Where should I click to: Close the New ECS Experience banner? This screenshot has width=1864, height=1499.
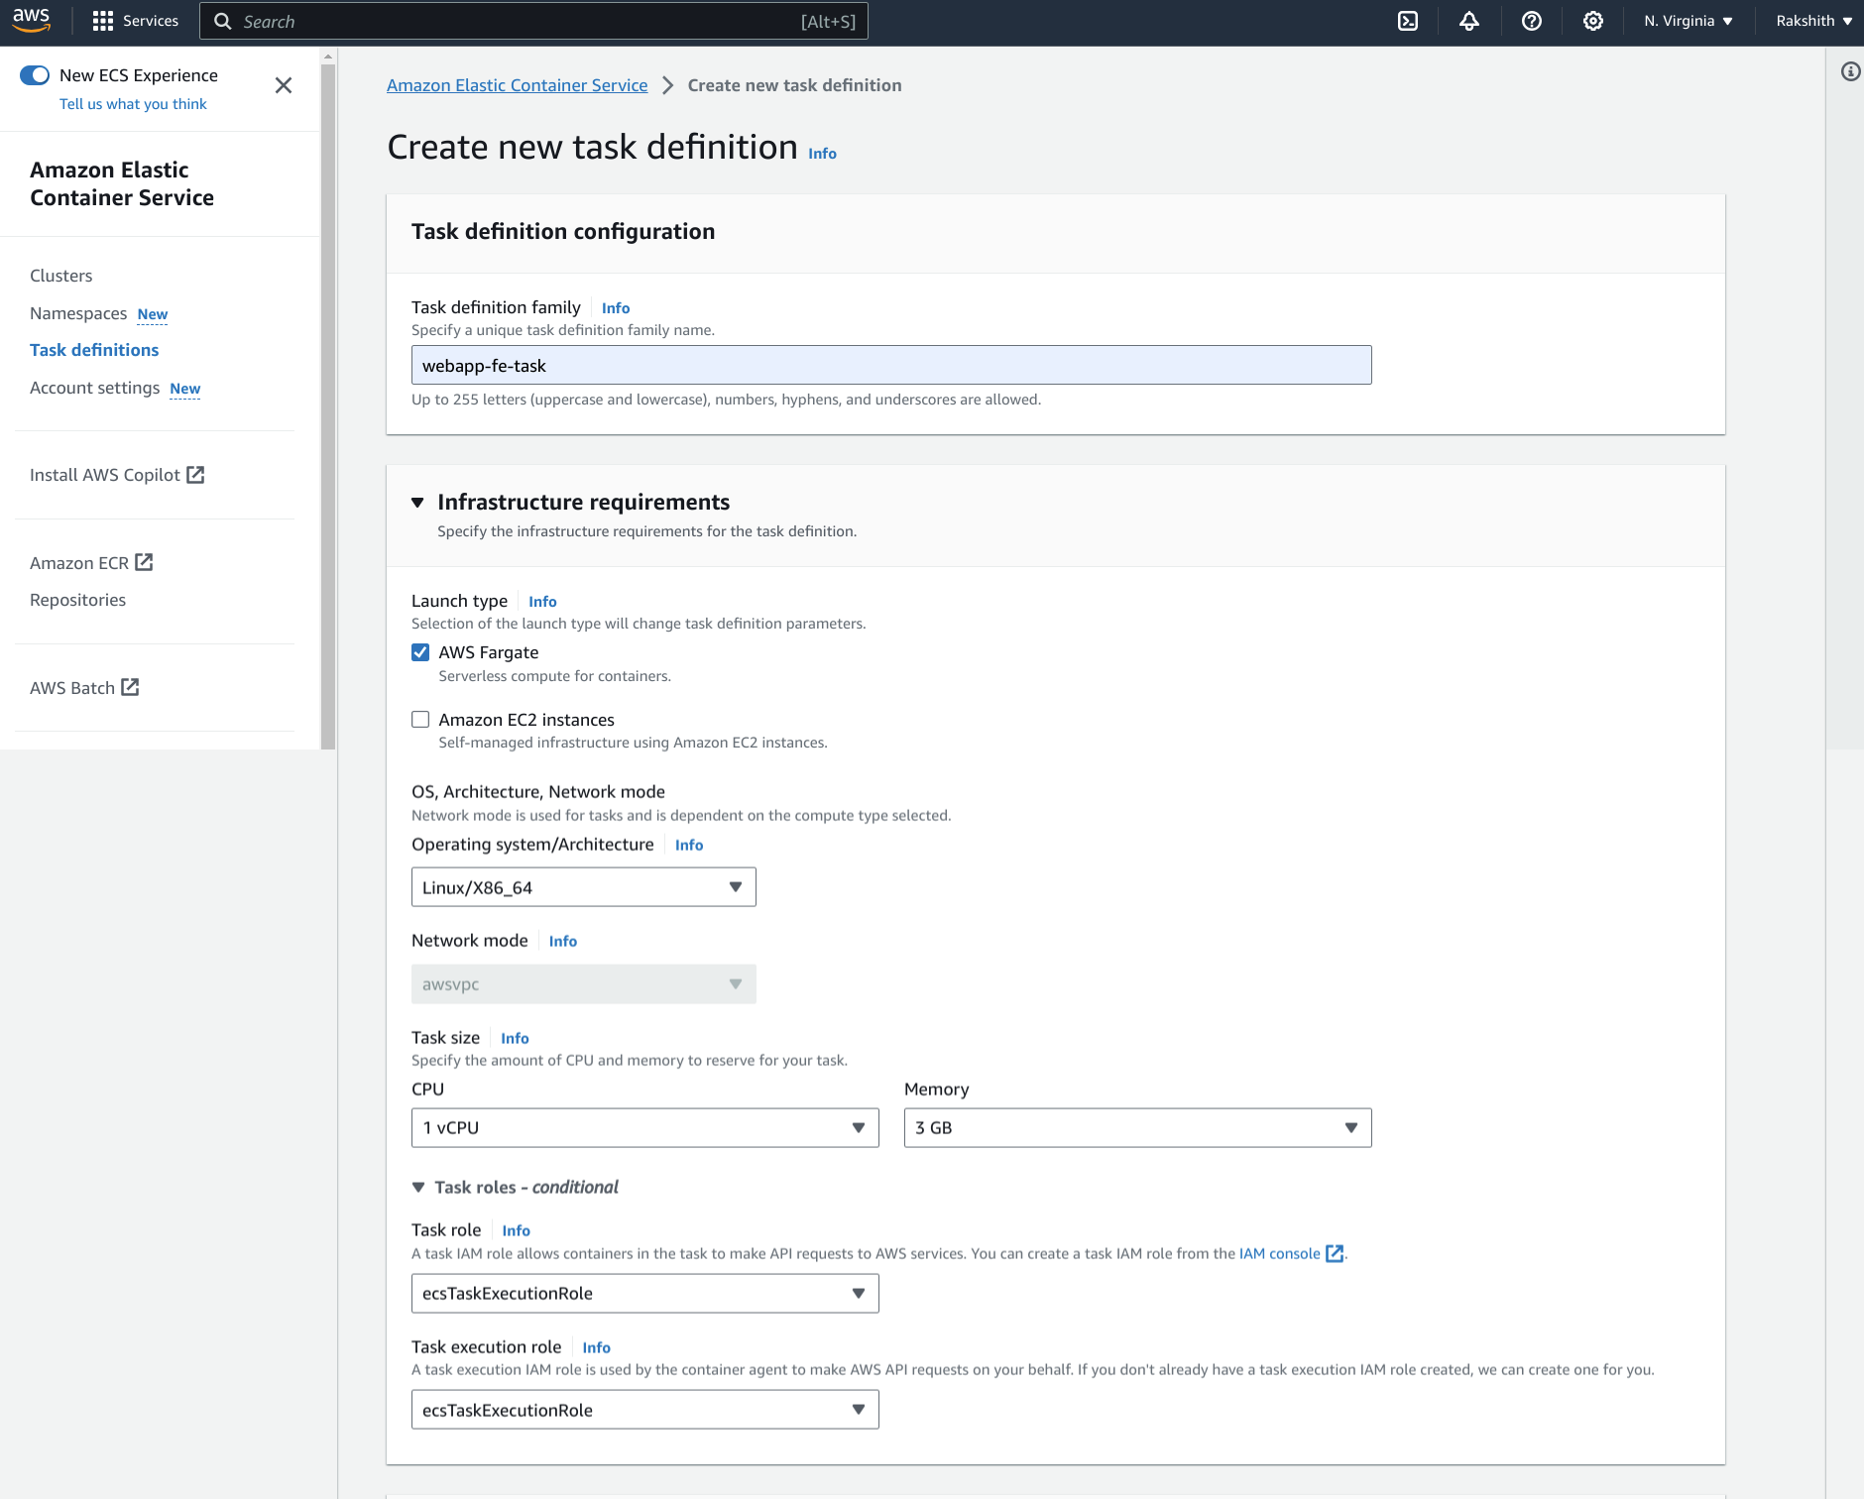tap(284, 85)
